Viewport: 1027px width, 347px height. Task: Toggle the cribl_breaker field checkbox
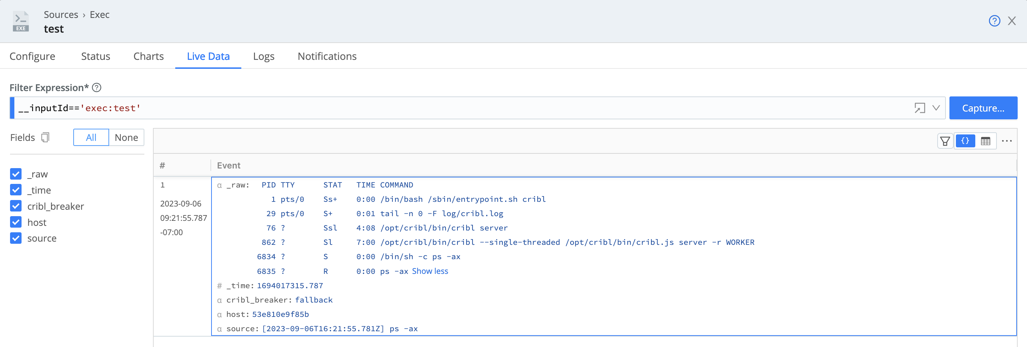pyautogui.click(x=16, y=206)
